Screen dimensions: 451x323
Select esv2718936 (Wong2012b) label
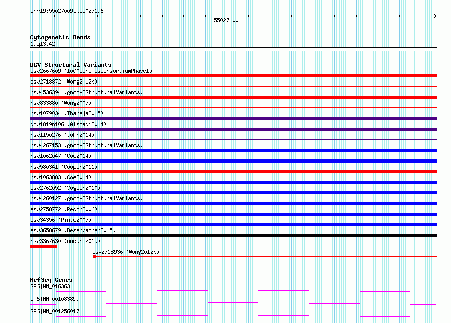click(126, 252)
